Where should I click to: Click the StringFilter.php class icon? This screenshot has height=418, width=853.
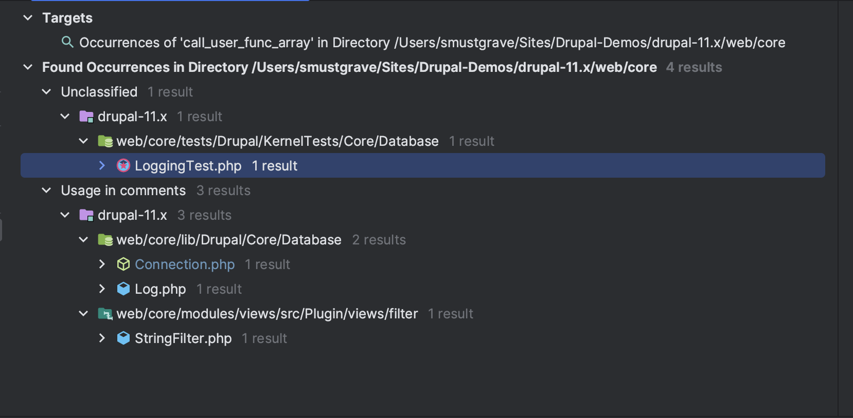[123, 338]
